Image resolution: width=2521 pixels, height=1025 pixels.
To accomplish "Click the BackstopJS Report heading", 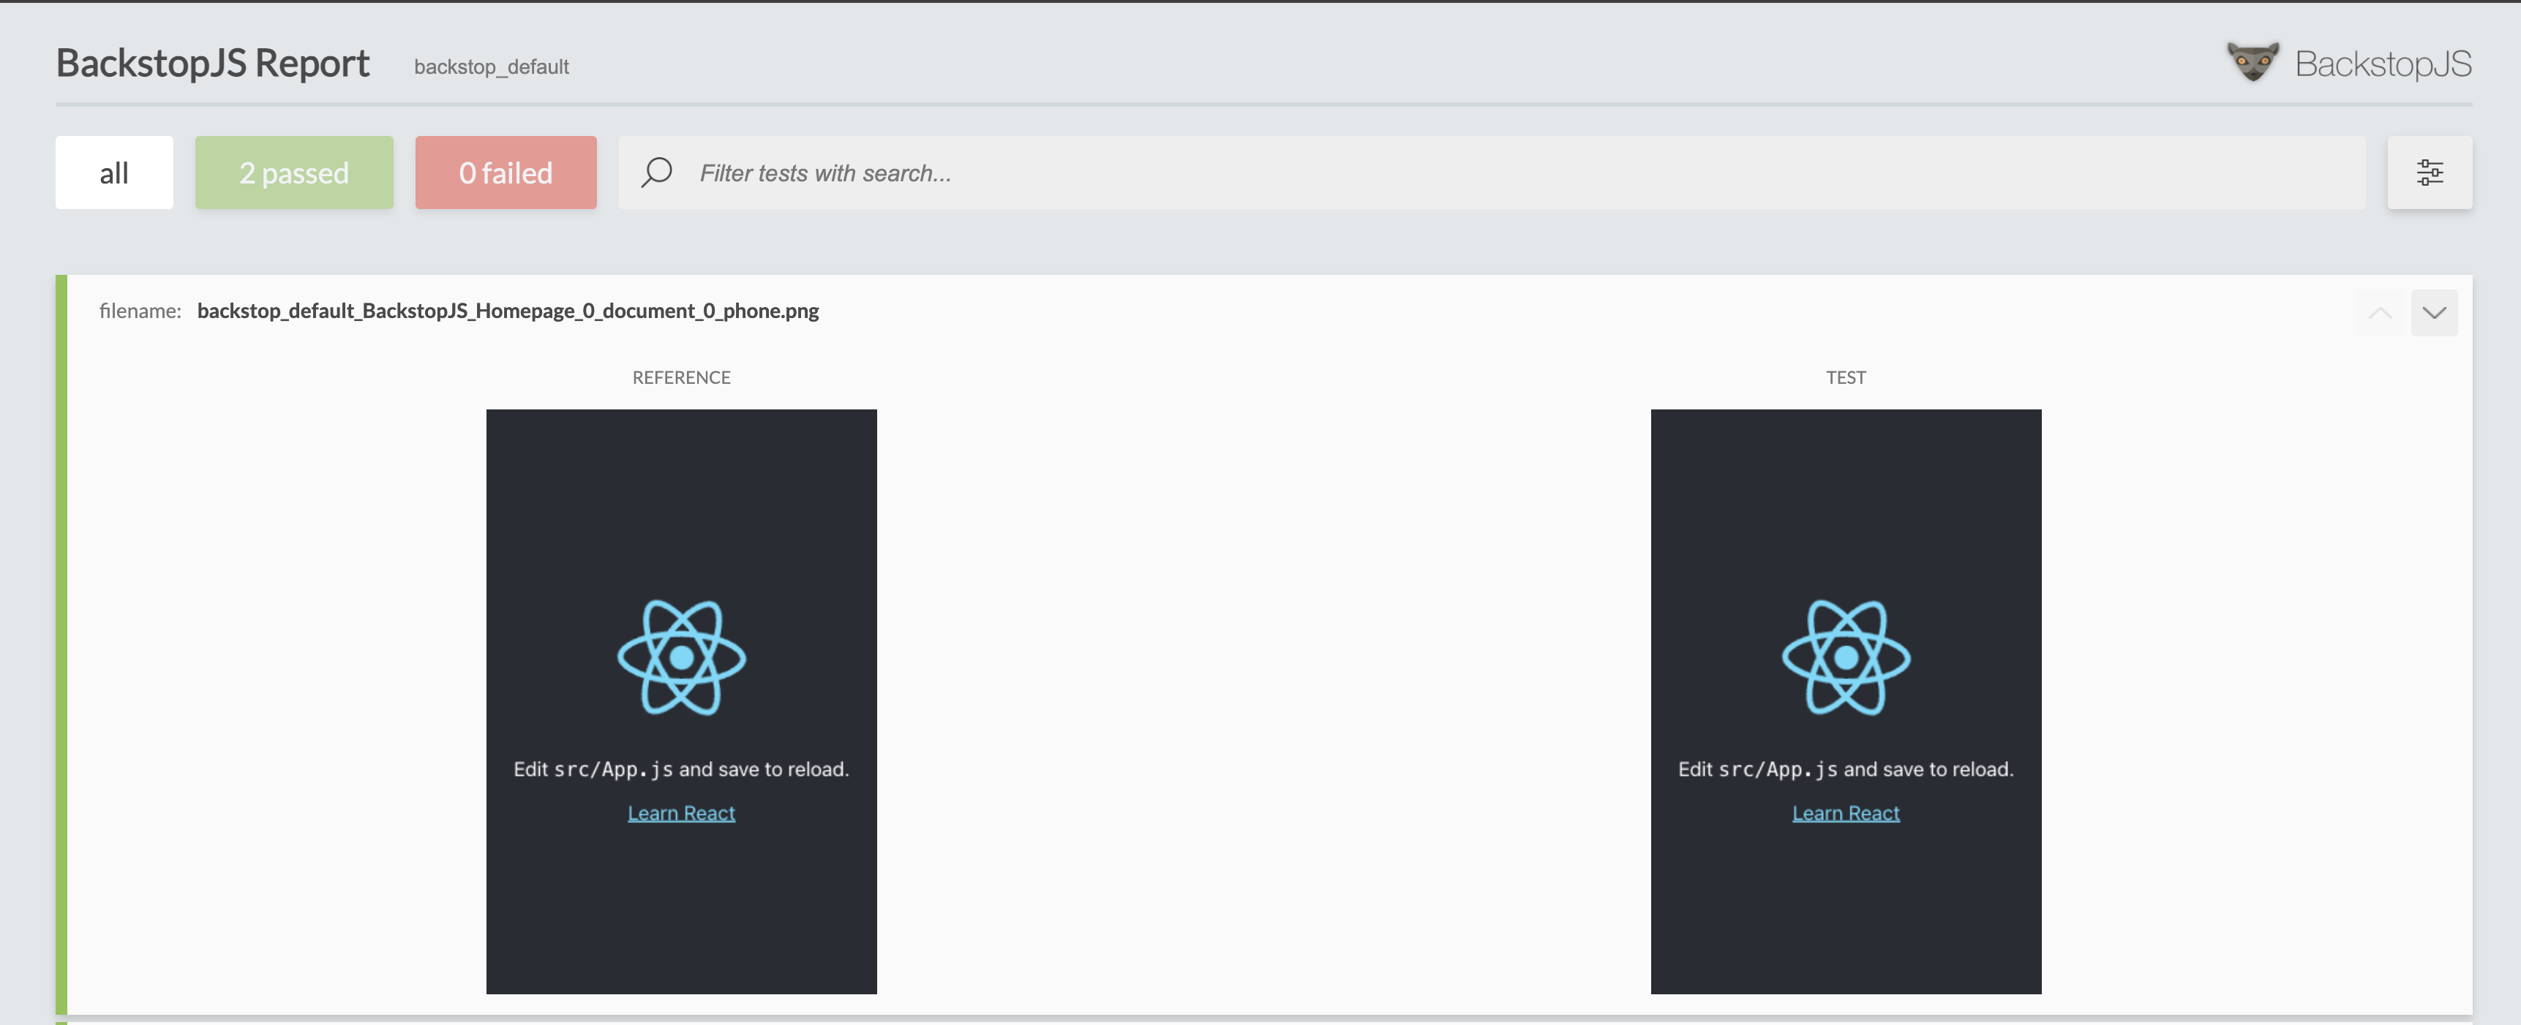I will [212, 63].
